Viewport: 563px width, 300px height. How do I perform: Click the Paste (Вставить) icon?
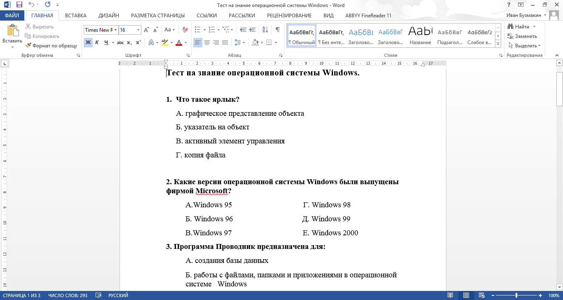click(x=12, y=31)
